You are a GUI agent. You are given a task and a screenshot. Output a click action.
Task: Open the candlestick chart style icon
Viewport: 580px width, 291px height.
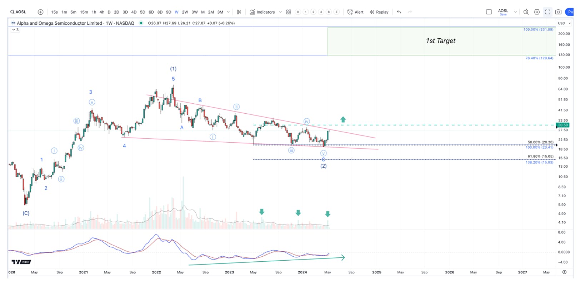(x=239, y=12)
